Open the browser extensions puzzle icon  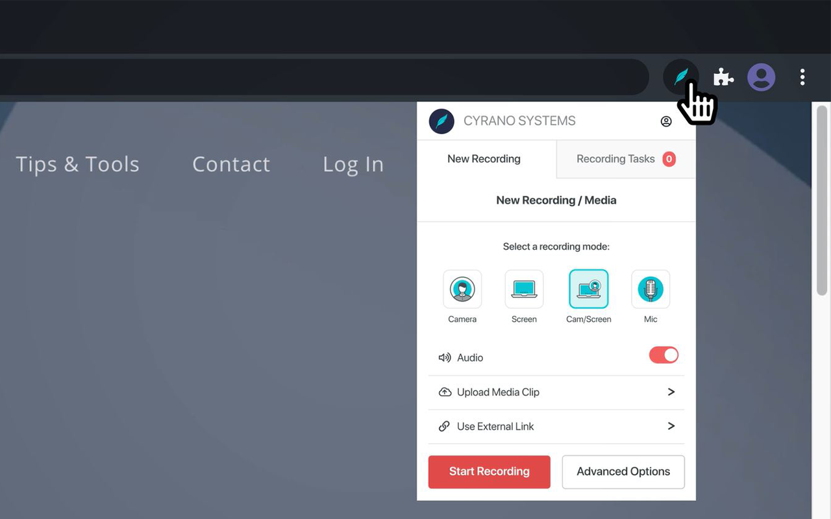pos(723,78)
